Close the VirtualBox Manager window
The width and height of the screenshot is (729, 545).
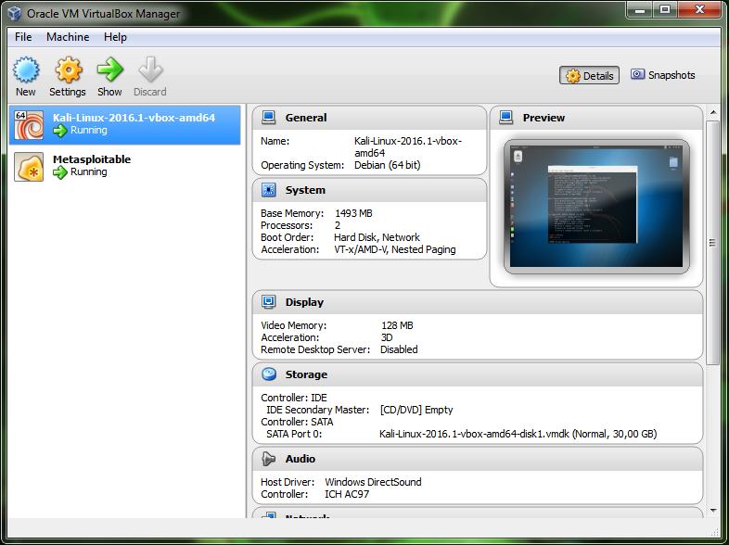click(x=699, y=9)
